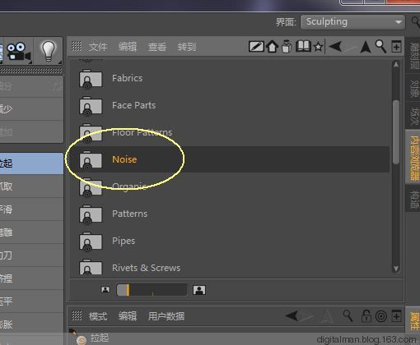This screenshot has width=420, height=345.
Task: Click the Noise folder icon
Action: point(91,160)
